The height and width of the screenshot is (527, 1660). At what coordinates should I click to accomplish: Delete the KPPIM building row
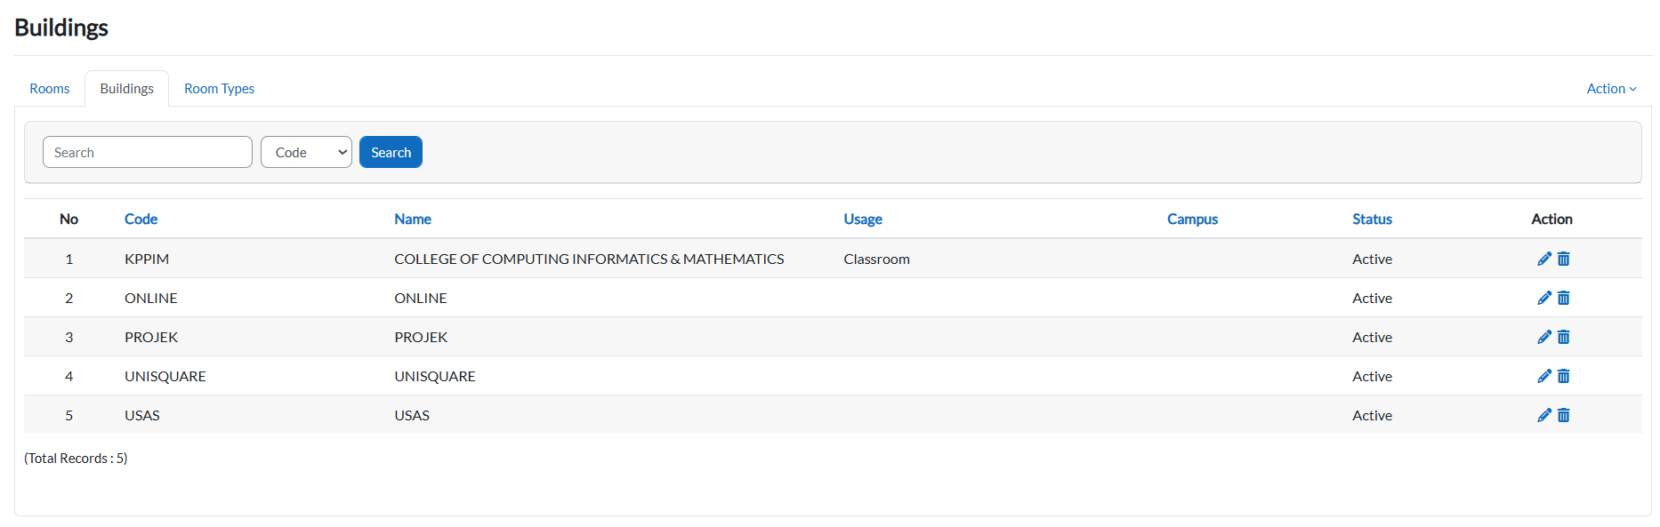(1563, 259)
